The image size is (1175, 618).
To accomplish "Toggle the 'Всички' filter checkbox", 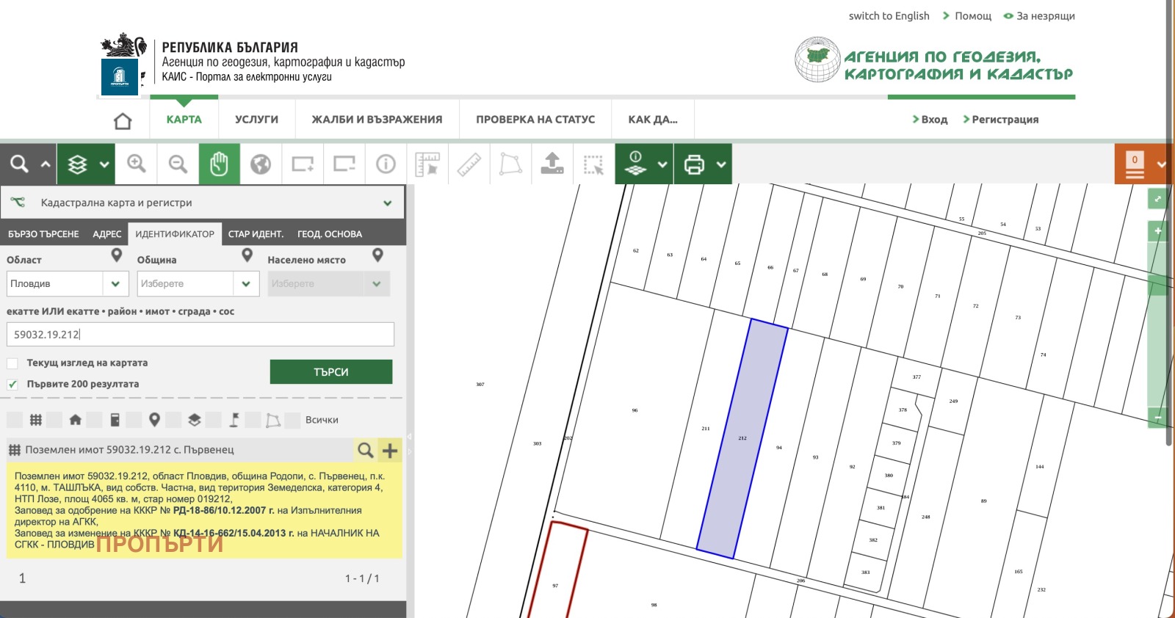I will point(292,420).
